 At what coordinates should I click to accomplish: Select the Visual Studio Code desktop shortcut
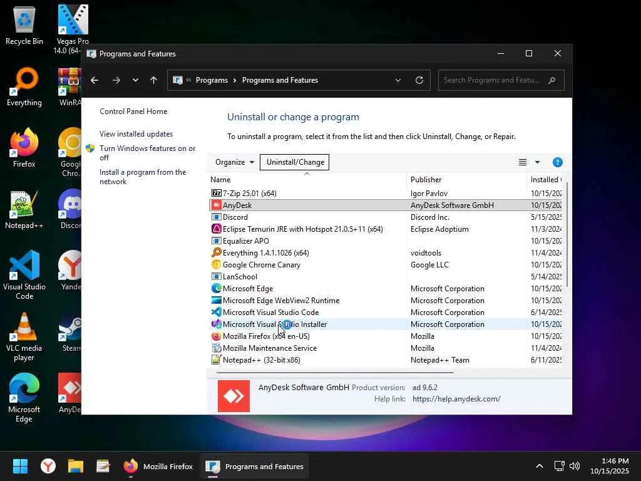click(24, 275)
